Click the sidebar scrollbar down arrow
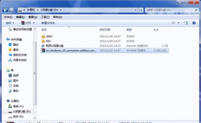201x123 pixels. click(x=35, y=118)
